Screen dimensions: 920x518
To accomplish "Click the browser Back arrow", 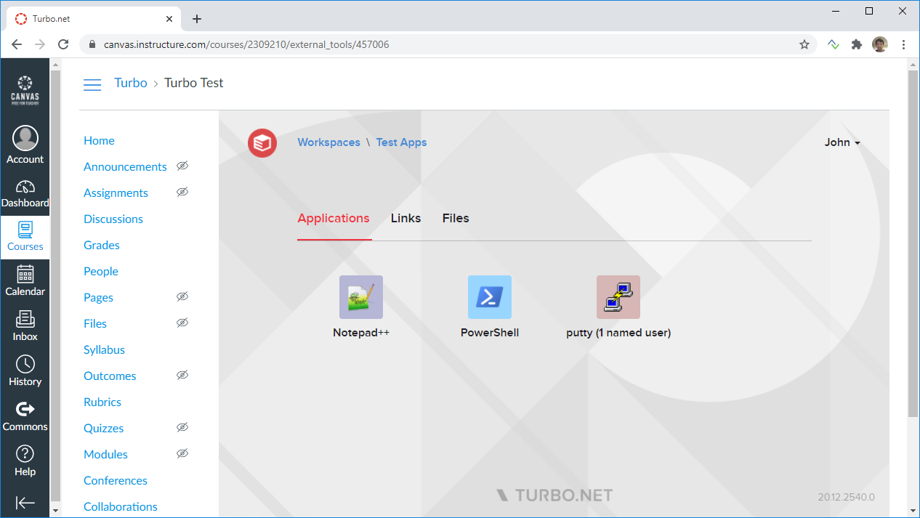I will (17, 44).
